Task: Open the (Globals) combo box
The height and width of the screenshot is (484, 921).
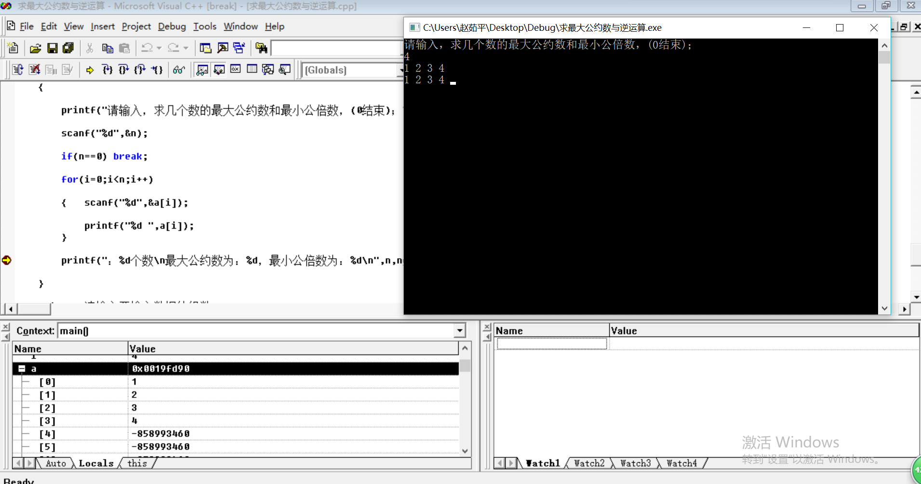Action: 353,70
